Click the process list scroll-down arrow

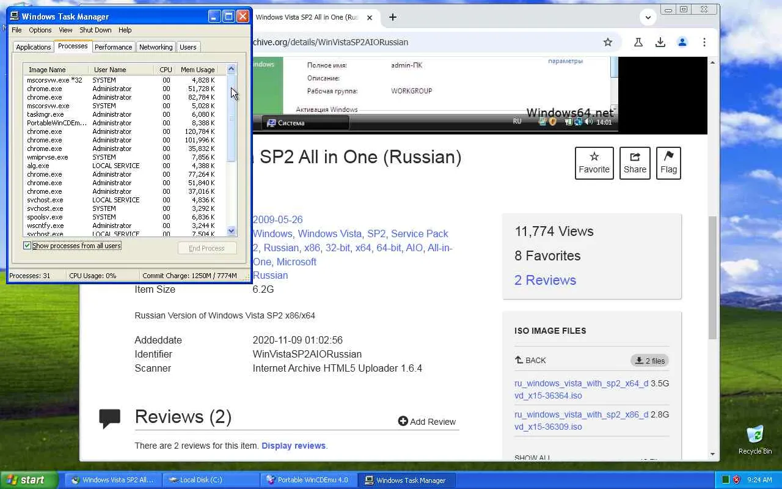231,231
